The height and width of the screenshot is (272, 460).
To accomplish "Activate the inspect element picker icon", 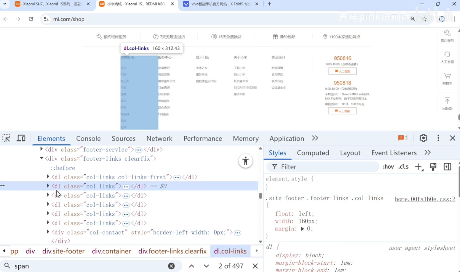I will (x=6, y=138).
